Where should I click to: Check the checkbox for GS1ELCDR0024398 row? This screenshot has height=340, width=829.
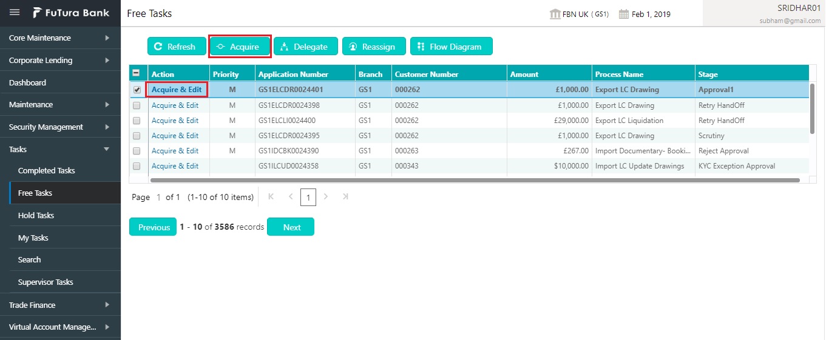pyautogui.click(x=137, y=105)
